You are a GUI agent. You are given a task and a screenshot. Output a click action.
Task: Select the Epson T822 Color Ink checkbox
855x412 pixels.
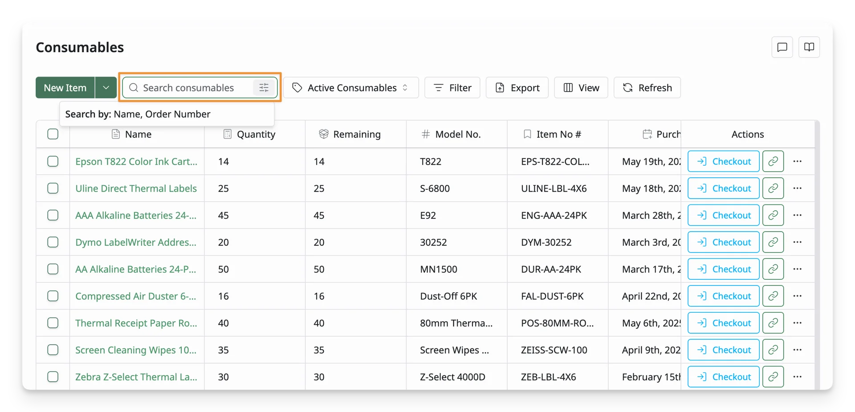coord(53,161)
